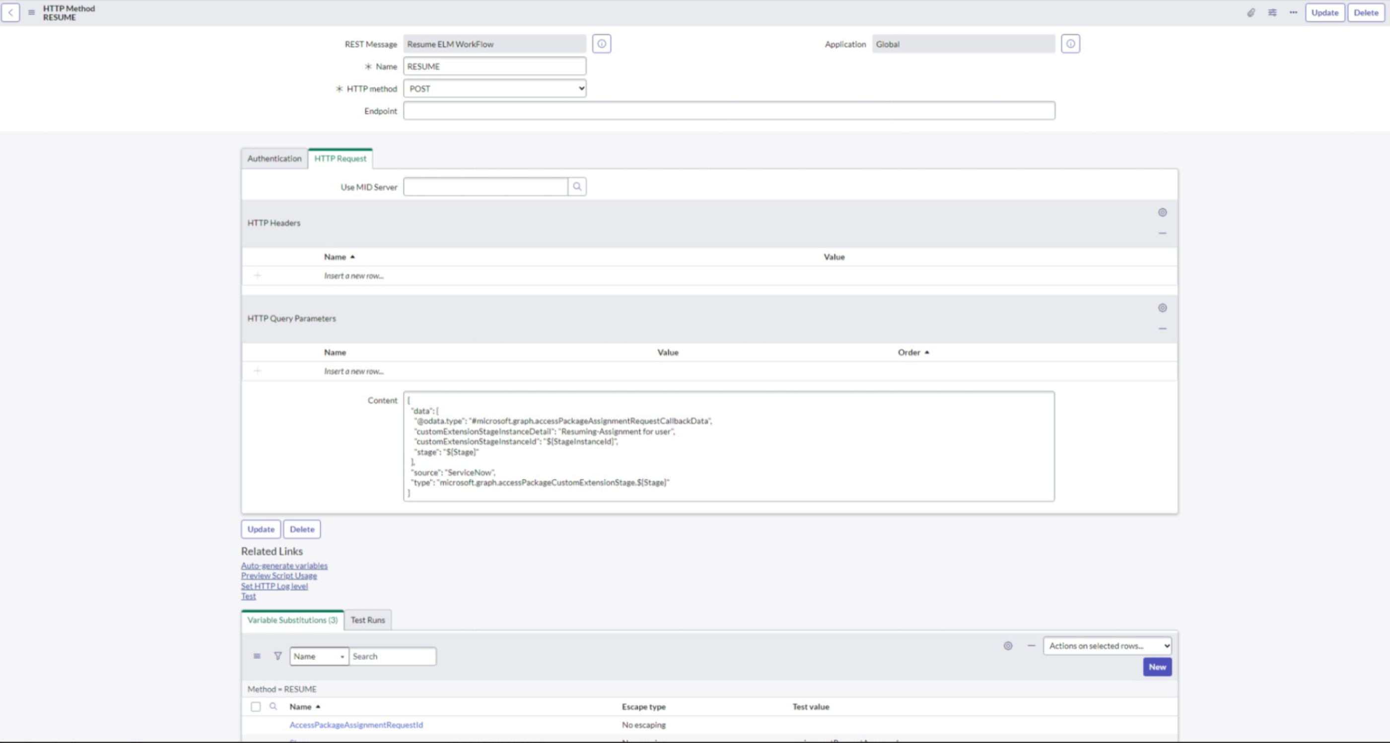Image resolution: width=1390 pixels, height=743 pixels.
Task: Click Delete in the top header
Action: (x=1366, y=12)
